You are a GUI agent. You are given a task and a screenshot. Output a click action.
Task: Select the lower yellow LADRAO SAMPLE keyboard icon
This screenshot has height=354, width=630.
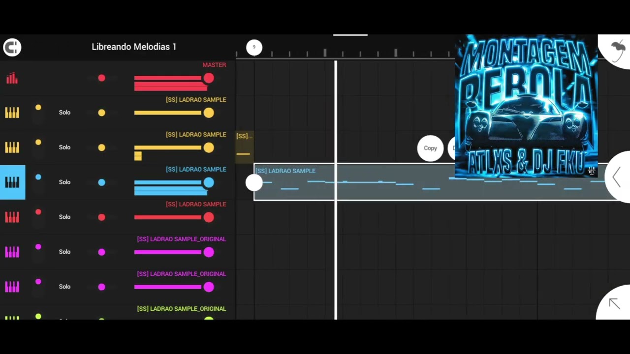coord(12,147)
